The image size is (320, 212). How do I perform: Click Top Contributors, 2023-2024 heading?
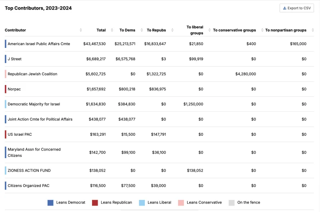click(38, 8)
